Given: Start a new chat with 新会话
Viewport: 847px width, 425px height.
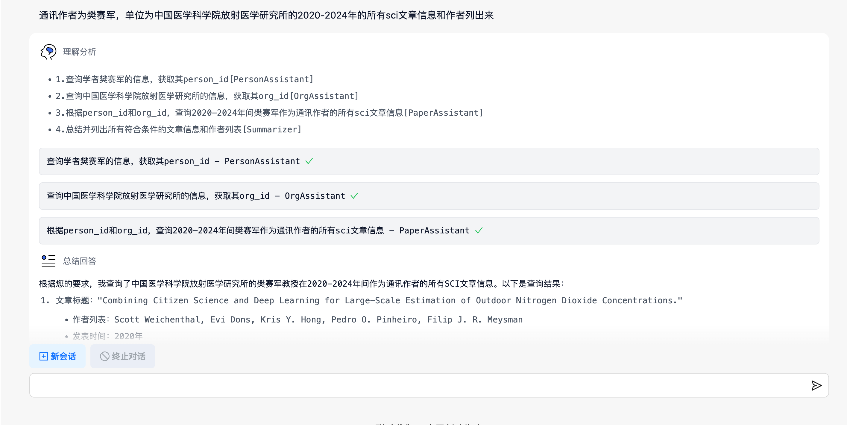Looking at the screenshot, I should (57, 356).
